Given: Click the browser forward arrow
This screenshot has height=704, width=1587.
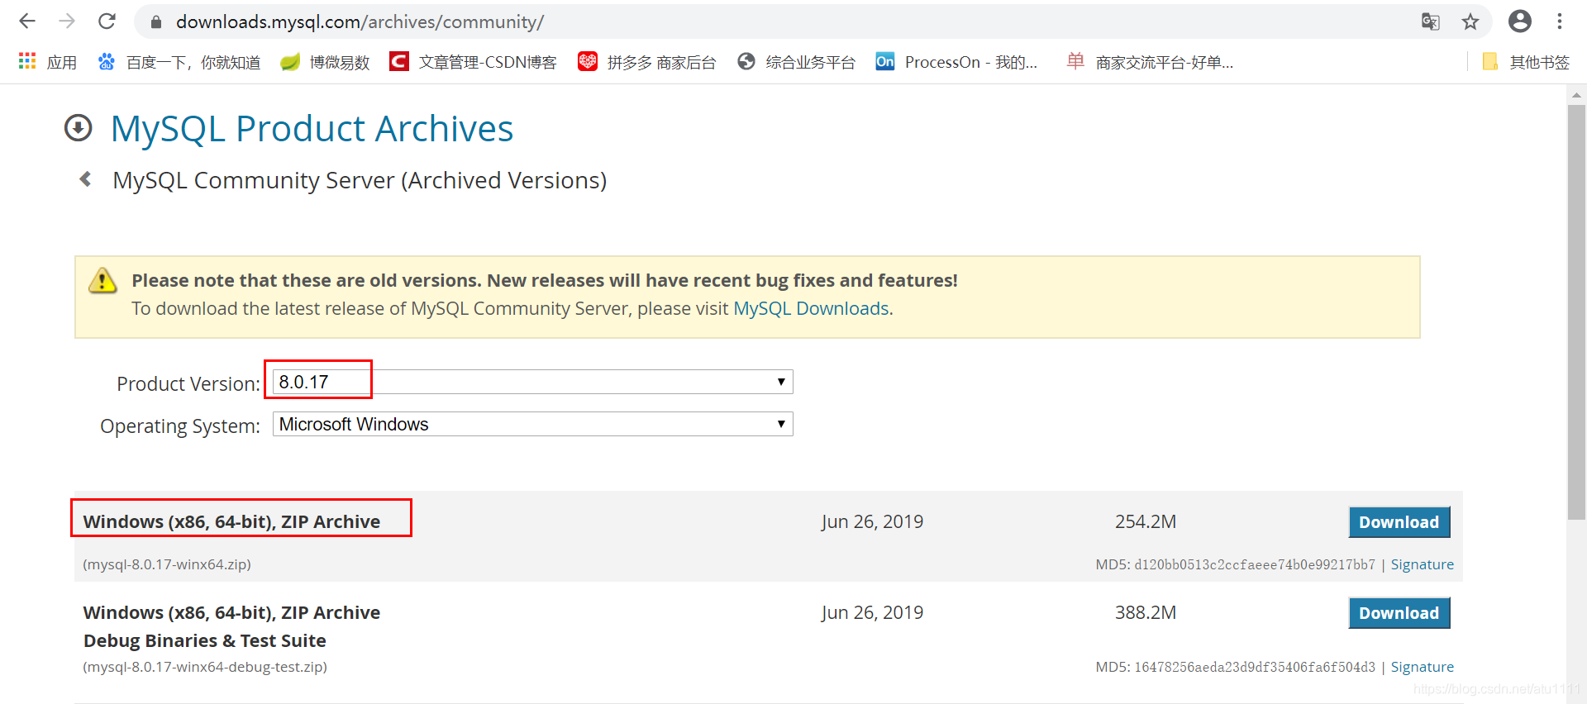Looking at the screenshot, I should tap(67, 21).
